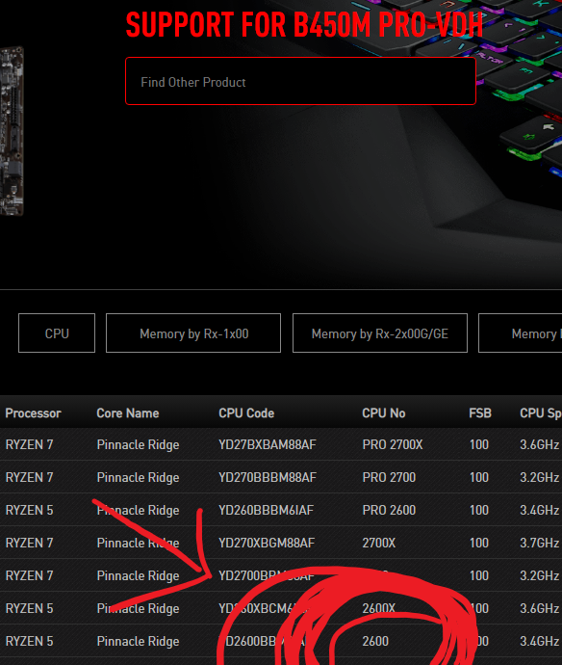This screenshot has width=562, height=665.
Task: Click RYZEN 7 in PRO 2700X row
Action: [x=29, y=444]
